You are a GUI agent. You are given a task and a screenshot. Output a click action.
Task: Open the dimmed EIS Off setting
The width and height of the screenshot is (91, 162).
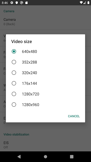pyautogui.click(x=45, y=145)
